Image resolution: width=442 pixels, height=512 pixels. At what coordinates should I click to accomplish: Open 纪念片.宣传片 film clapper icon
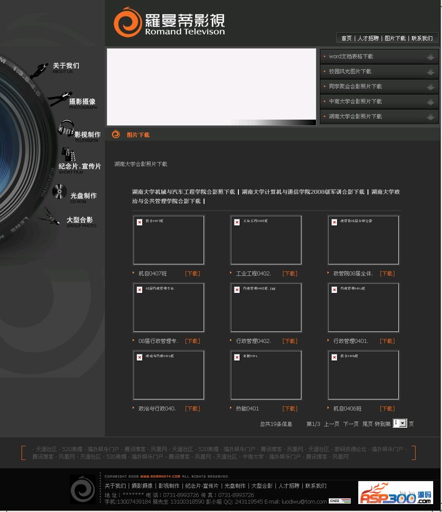coord(68,154)
